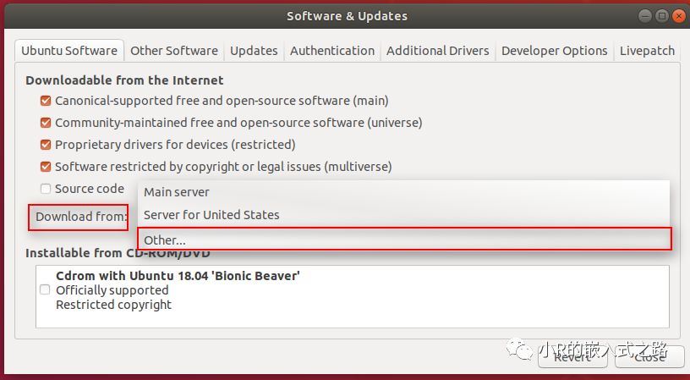Click the Software & Updates window title
This screenshot has width=690, height=380.
click(x=347, y=16)
